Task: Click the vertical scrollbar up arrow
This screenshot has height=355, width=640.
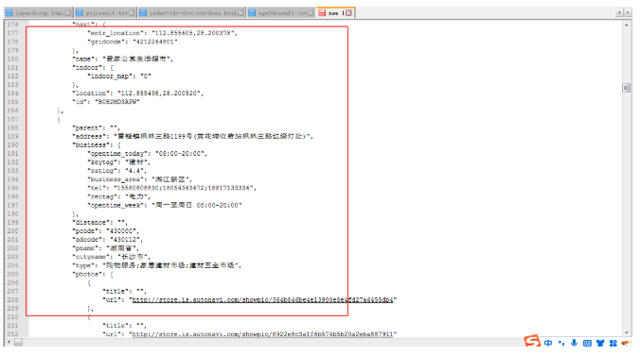Action: point(626,25)
